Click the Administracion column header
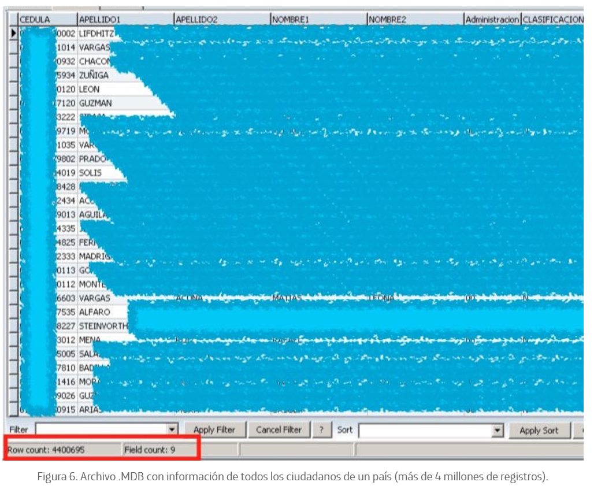 [492, 20]
